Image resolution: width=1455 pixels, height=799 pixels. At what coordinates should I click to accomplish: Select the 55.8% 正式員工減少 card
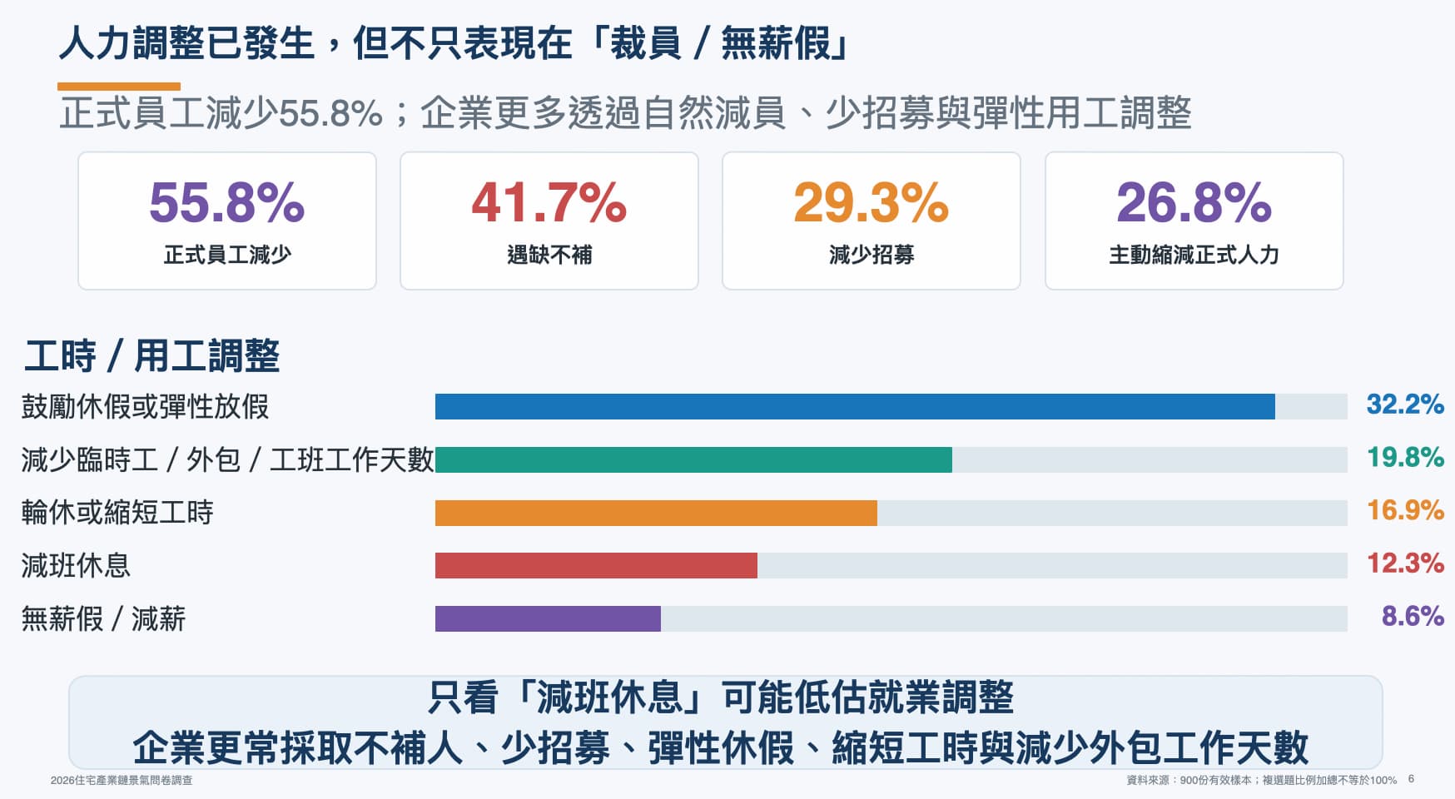(227, 221)
